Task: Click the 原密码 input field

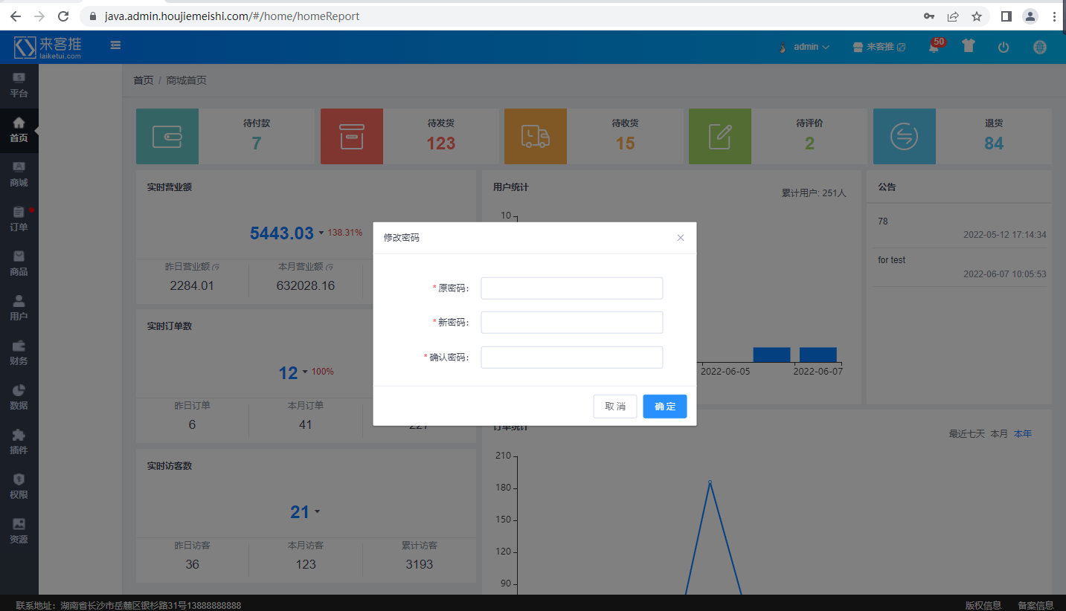Action: [x=572, y=288]
